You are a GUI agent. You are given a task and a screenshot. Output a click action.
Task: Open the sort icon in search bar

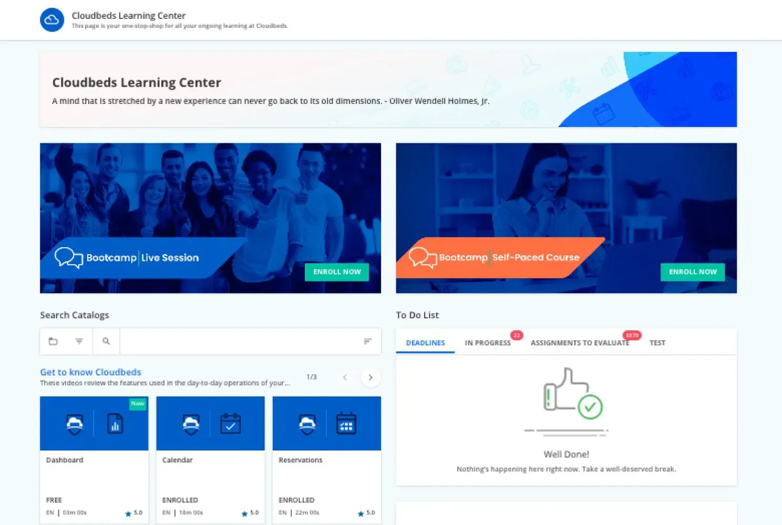point(367,341)
